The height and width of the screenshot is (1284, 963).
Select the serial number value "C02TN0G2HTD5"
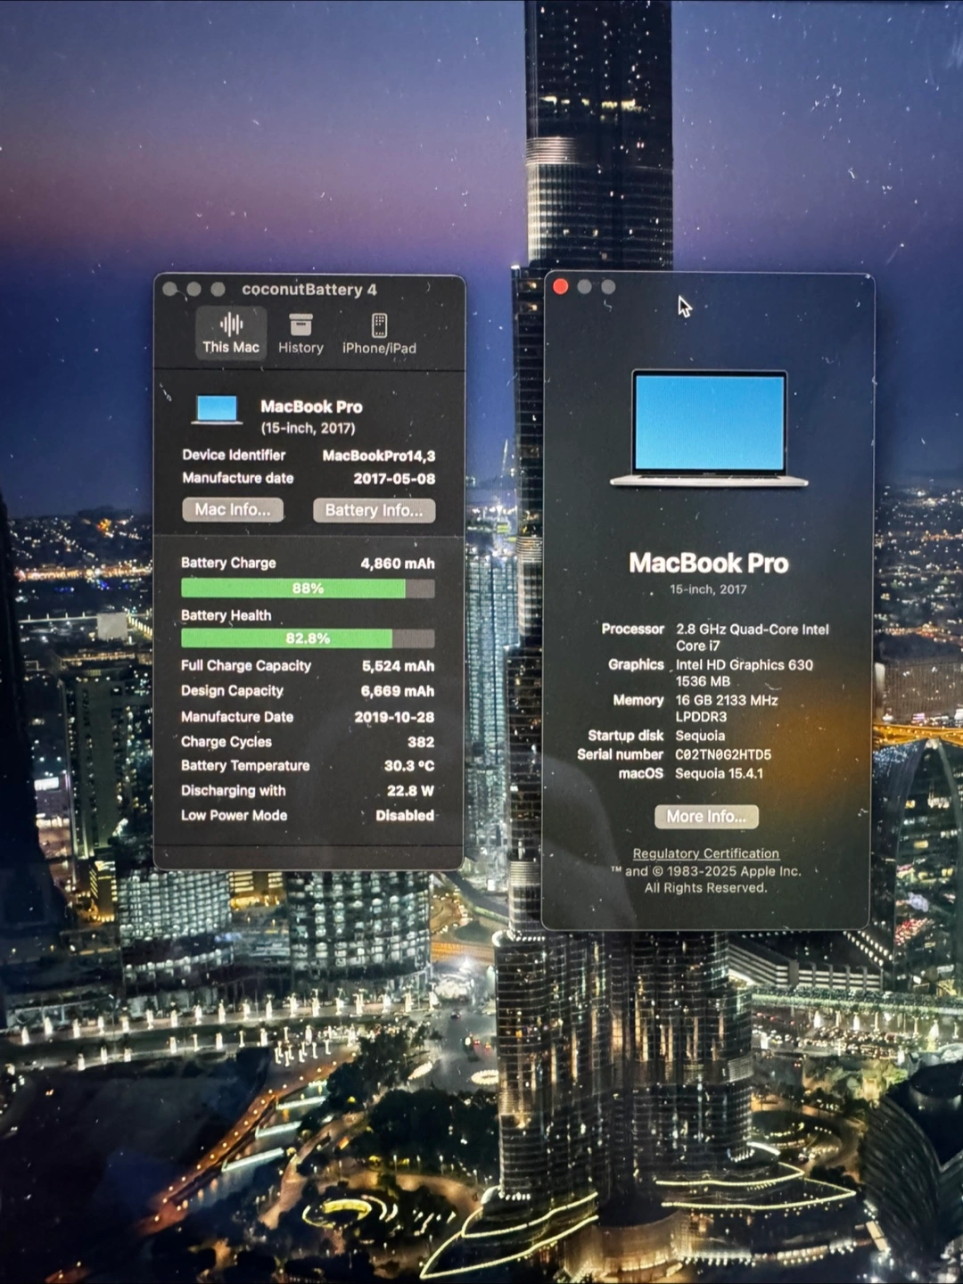(723, 754)
